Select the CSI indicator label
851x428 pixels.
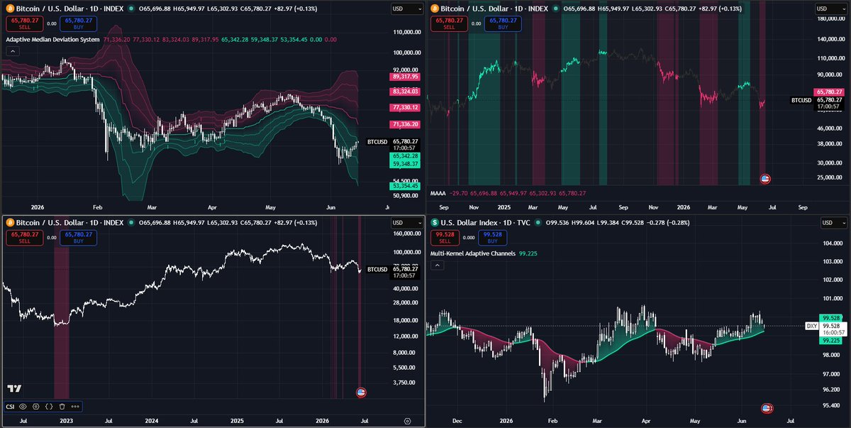click(x=11, y=406)
